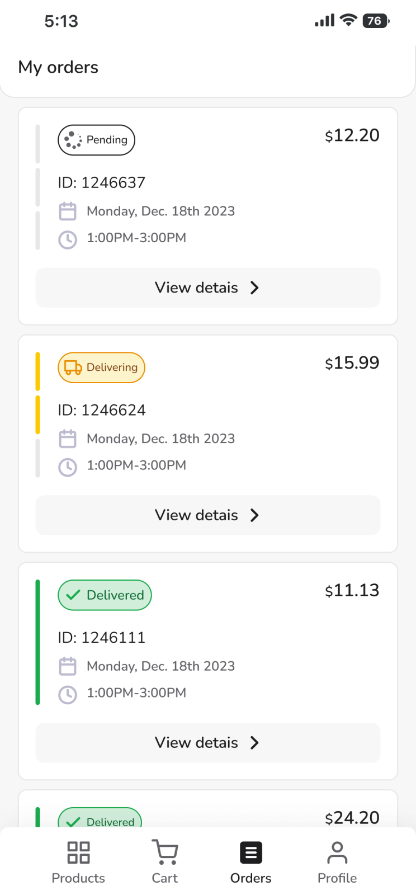This screenshot has height=895, width=416.
Task: Open the Products tab icon
Action: tap(78, 852)
